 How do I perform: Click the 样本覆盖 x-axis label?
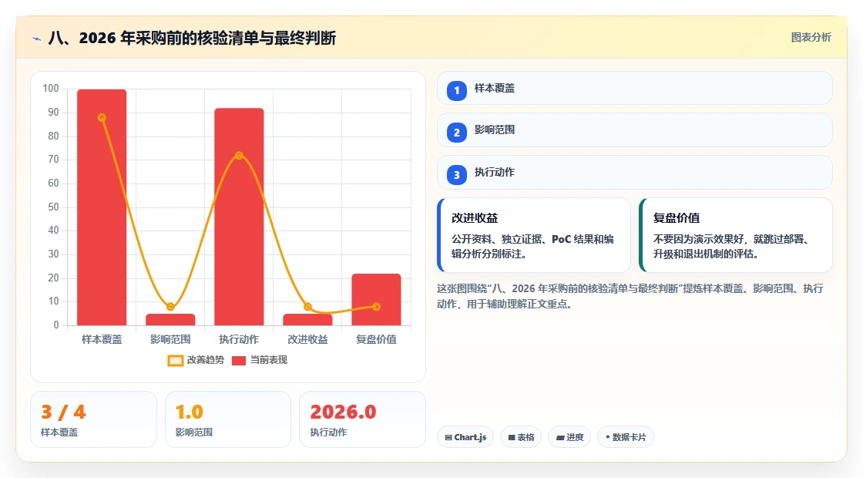pyautogui.click(x=102, y=340)
